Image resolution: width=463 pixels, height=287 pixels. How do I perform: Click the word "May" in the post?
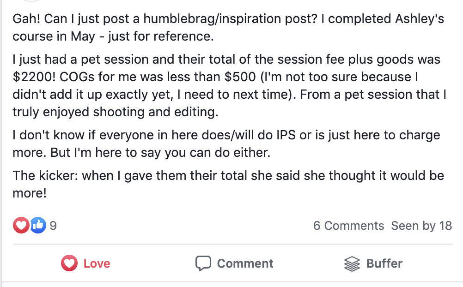click(x=83, y=36)
